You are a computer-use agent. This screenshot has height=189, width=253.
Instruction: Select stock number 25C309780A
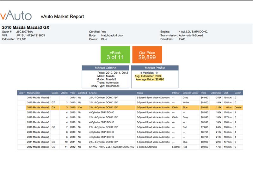pos(25,32)
